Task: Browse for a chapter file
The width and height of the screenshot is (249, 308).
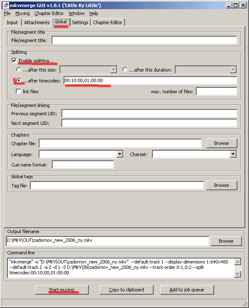Action: tap(222, 143)
